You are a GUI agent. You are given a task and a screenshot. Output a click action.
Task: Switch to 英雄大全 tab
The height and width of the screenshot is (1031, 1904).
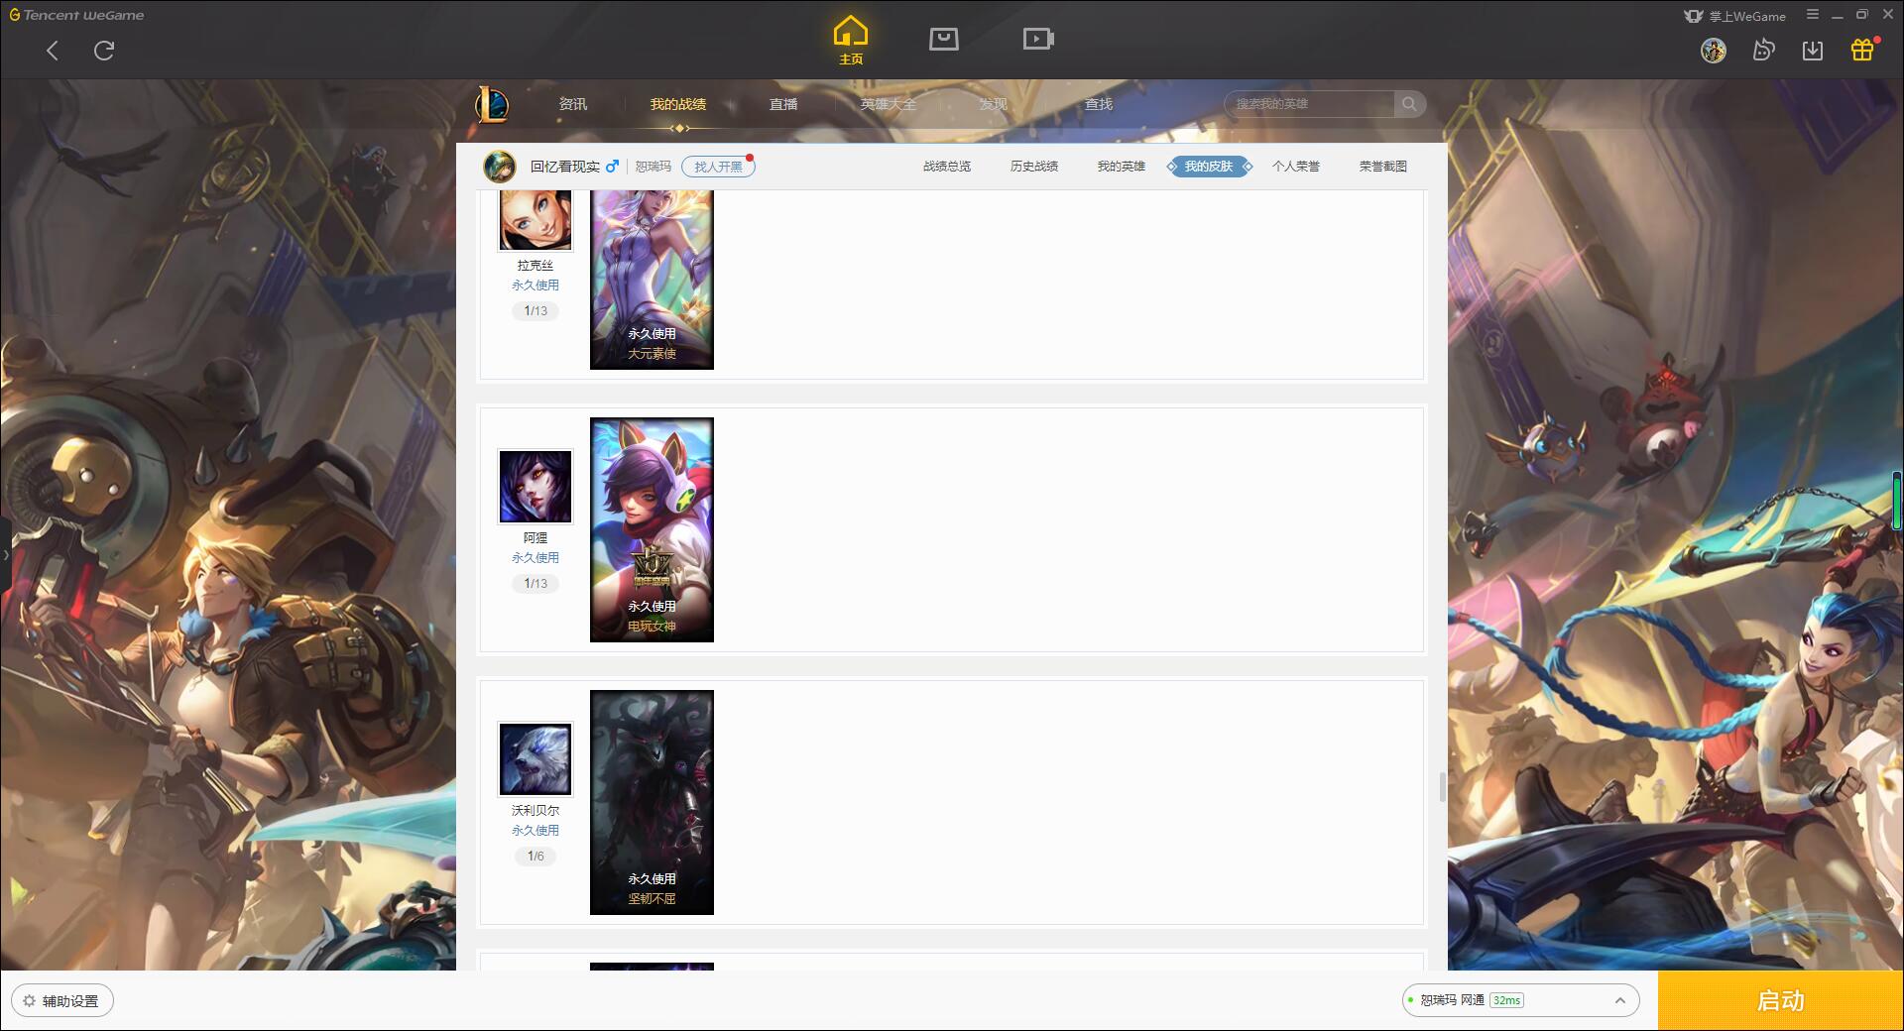coord(889,104)
